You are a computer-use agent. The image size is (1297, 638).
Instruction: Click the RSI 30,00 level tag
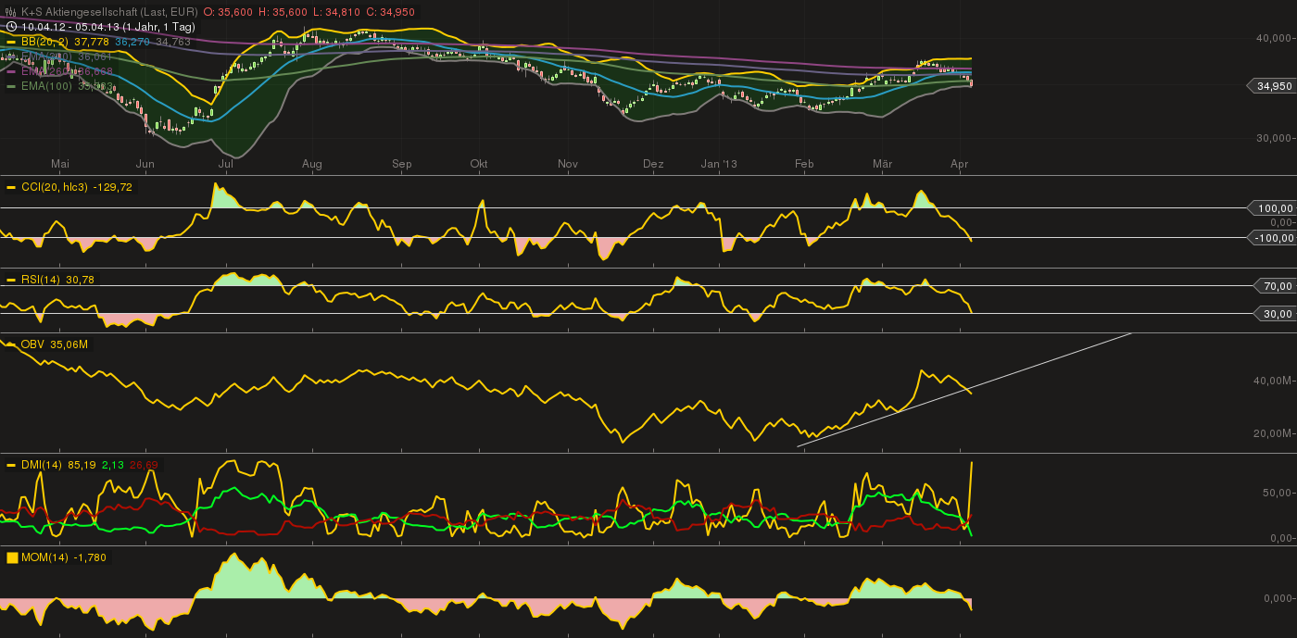[x=1274, y=314]
